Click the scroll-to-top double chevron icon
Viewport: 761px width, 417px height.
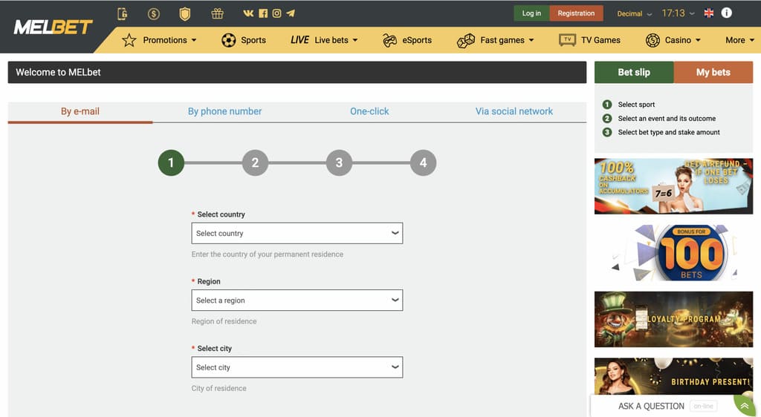744,406
